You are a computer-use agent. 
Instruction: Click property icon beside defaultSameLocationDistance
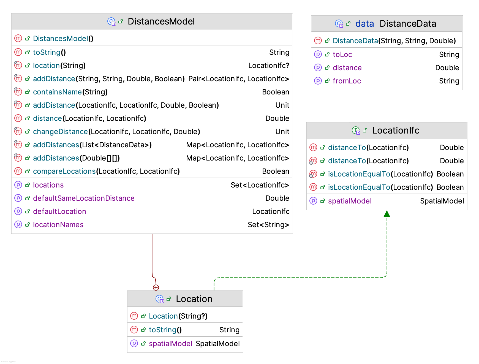tap(18, 198)
